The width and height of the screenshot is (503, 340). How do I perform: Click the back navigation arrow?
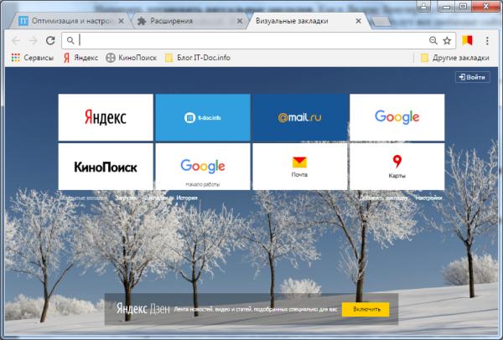(15, 40)
